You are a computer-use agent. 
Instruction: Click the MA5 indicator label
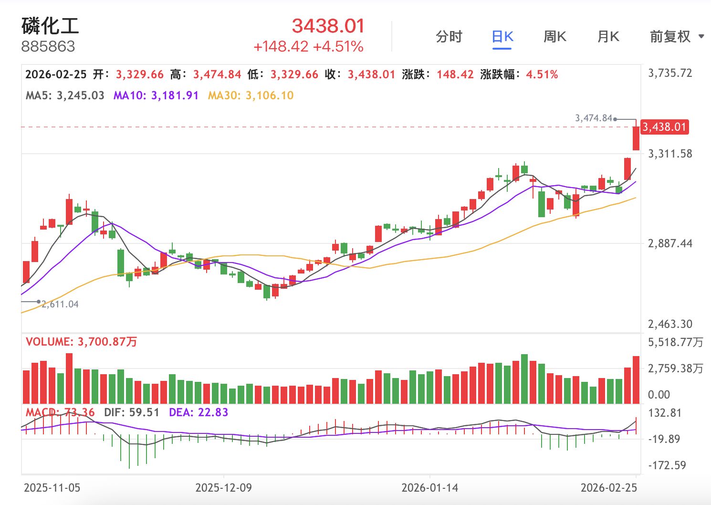(x=65, y=95)
